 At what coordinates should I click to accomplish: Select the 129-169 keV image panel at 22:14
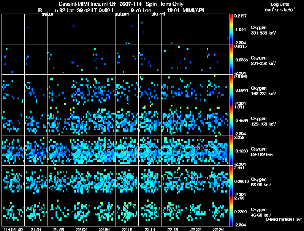coord(150,120)
